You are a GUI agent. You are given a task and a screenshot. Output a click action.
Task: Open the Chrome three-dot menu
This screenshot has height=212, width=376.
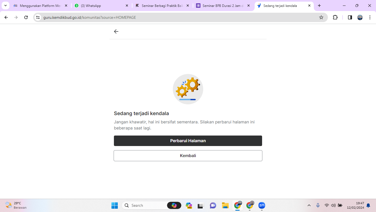click(x=370, y=17)
